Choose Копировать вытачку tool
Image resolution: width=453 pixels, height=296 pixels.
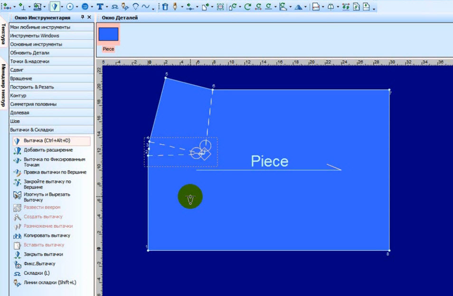tap(42, 235)
